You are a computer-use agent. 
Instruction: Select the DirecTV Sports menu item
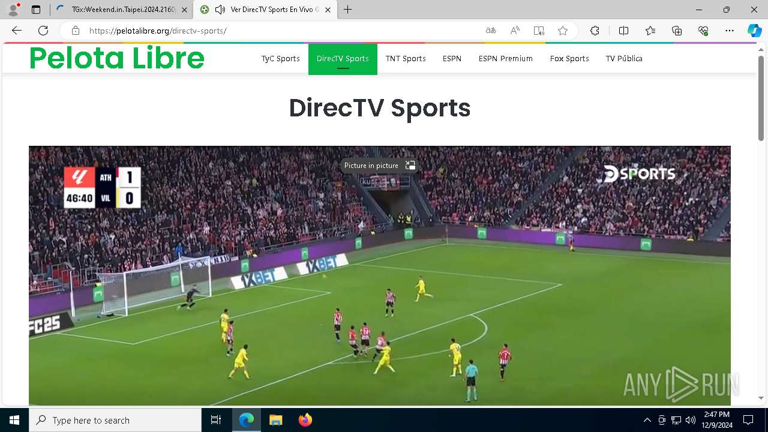(343, 59)
